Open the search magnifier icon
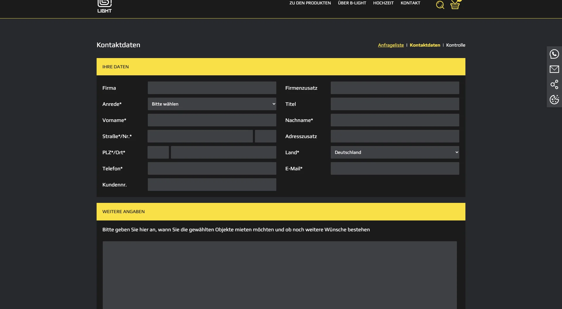The width and height of the screenshot is (562, 309). 440,5
